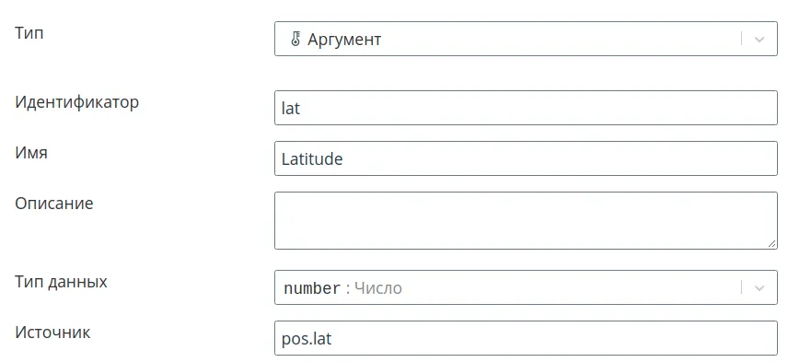Click the 'number : Число' data type field

[x=526, y=287]
